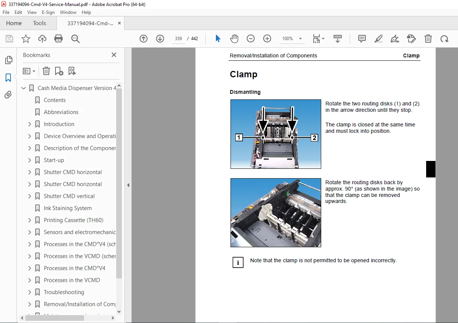
Task: Open the Attachments paperclip panel
Action: click(x=8, y=95)
